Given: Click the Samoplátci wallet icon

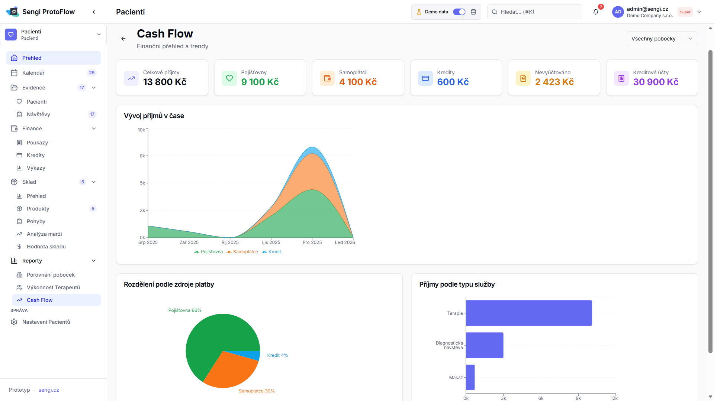Looking at the screenshot, I should pos(327,78).
